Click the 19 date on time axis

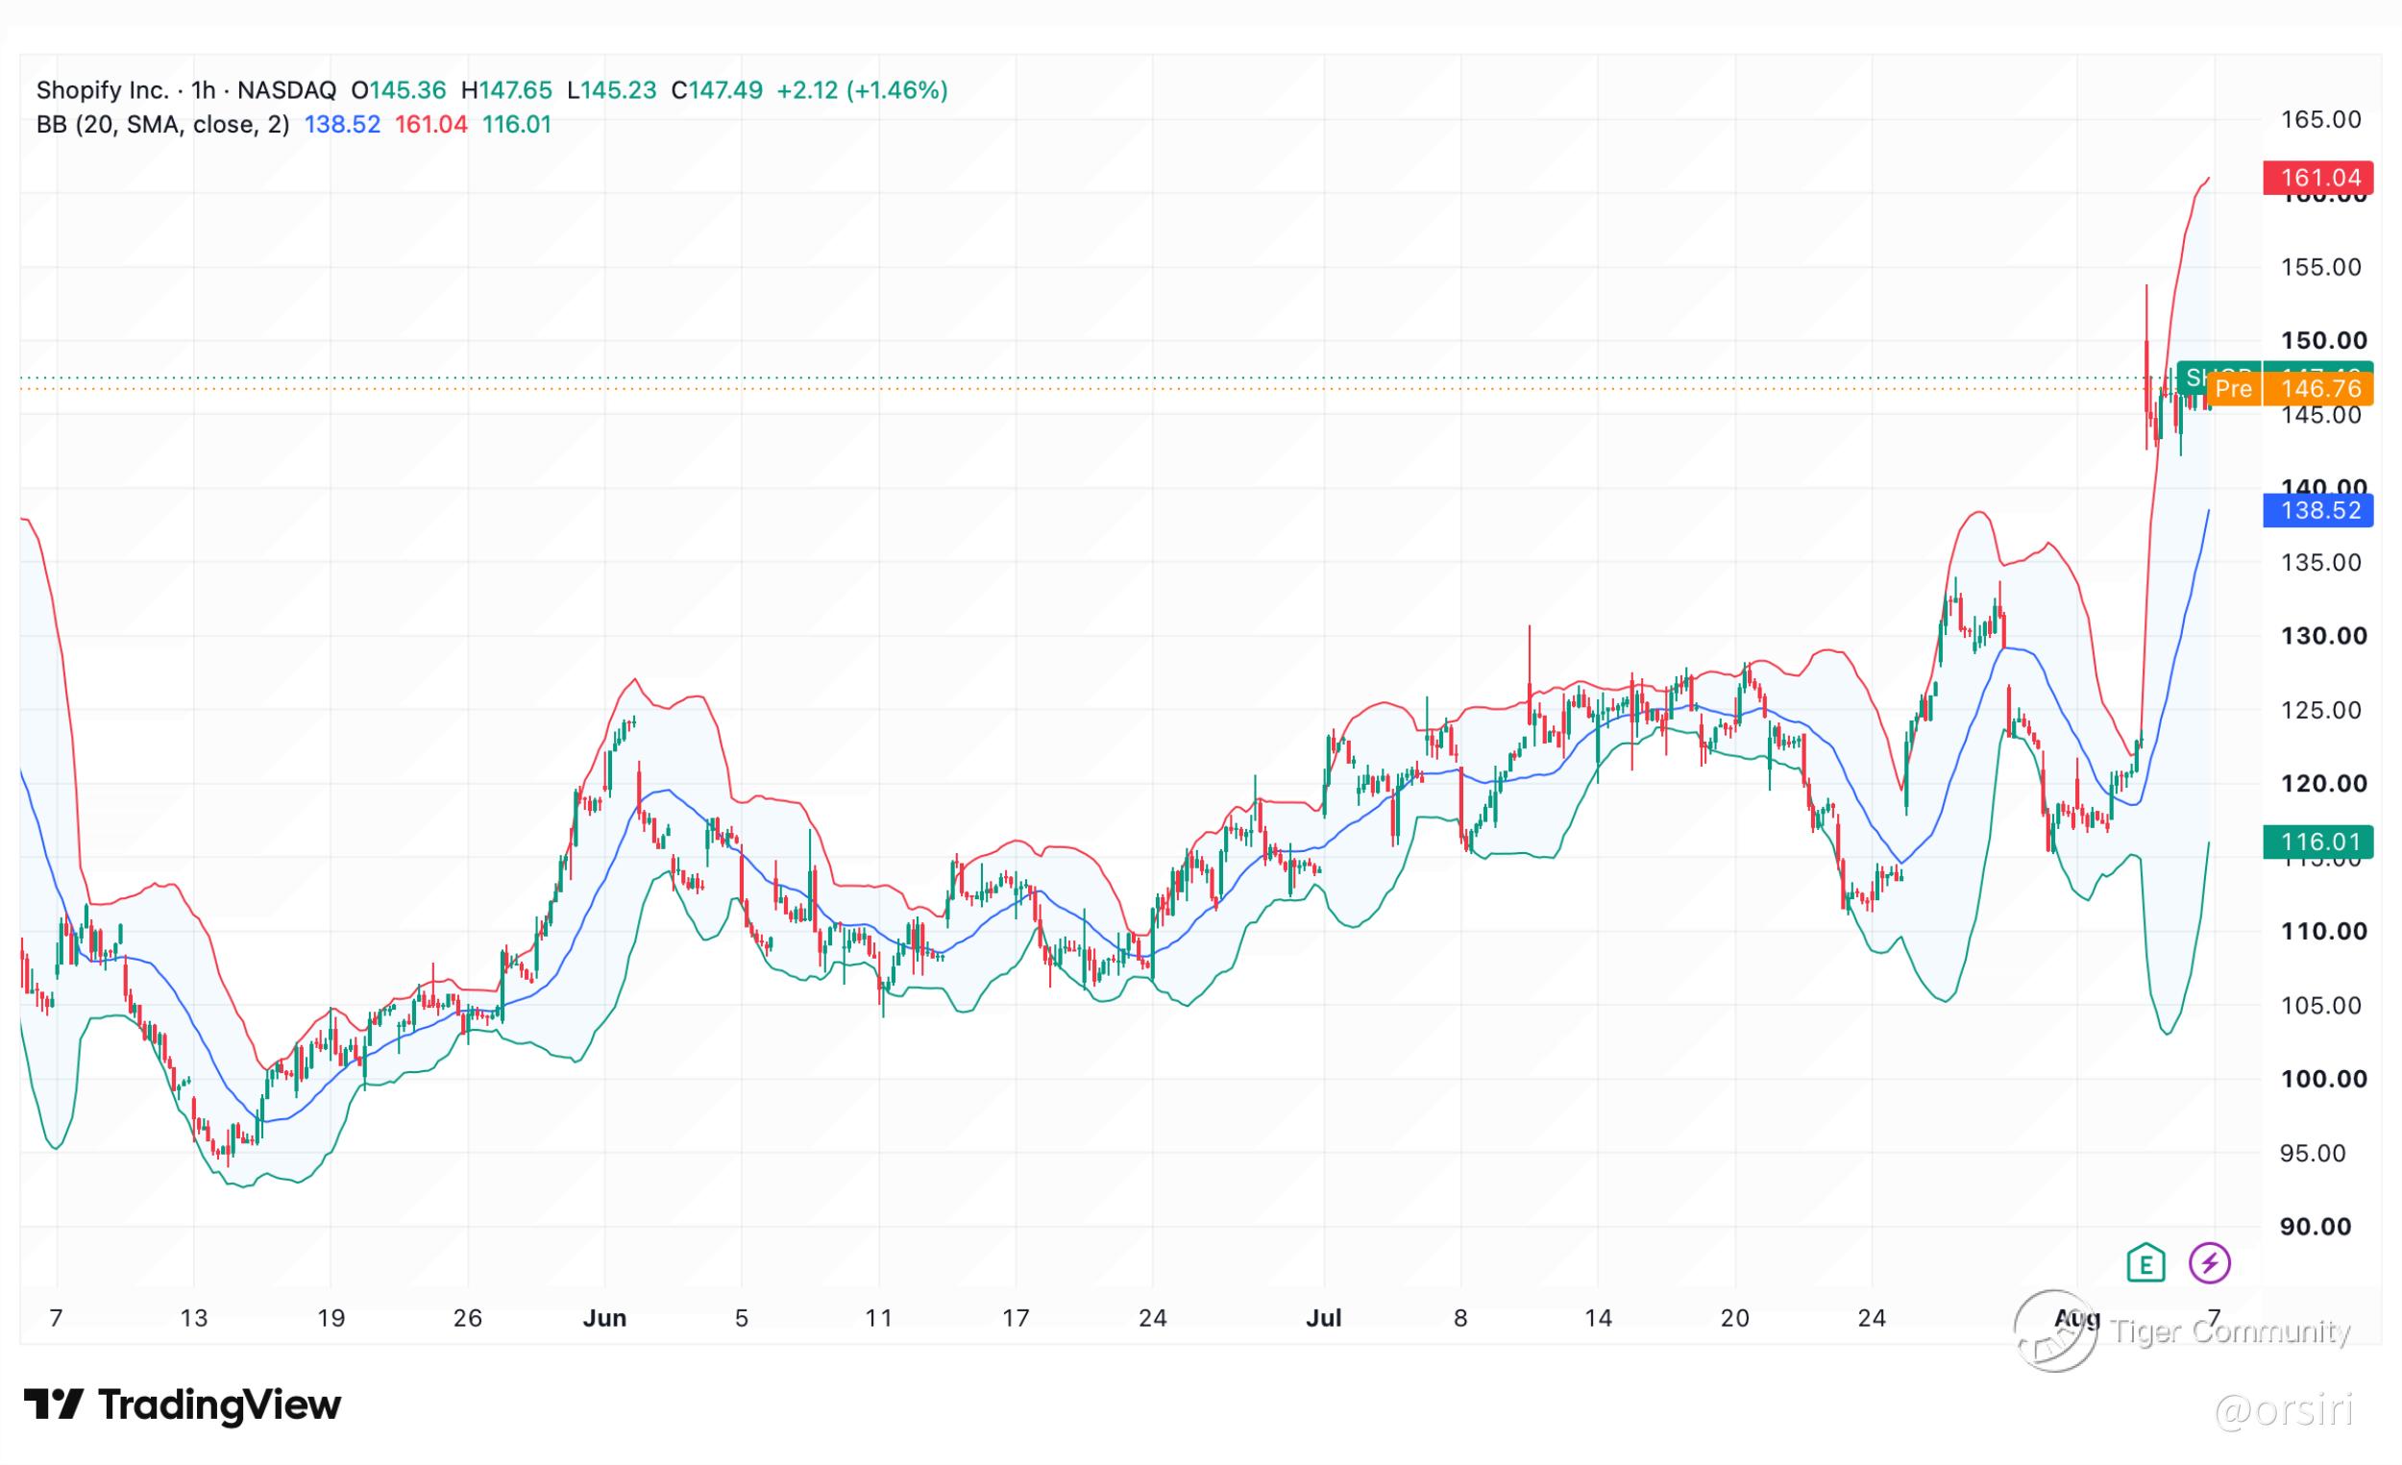click(331, 1319)
